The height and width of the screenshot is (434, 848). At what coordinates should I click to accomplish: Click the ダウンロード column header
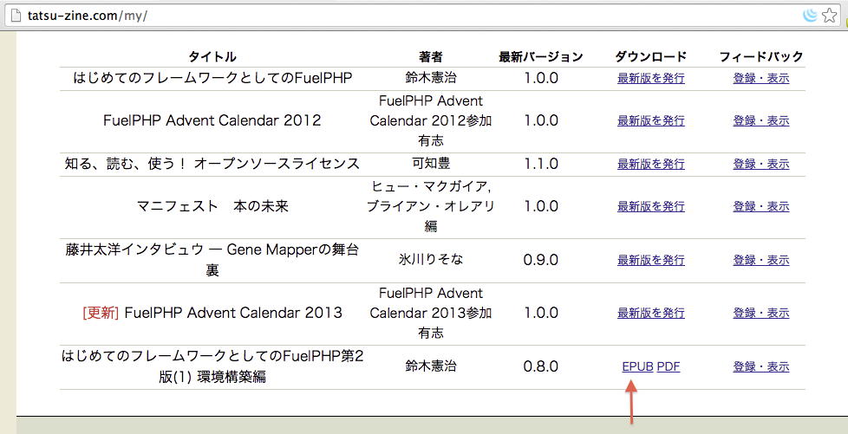[x=650, y=56]
